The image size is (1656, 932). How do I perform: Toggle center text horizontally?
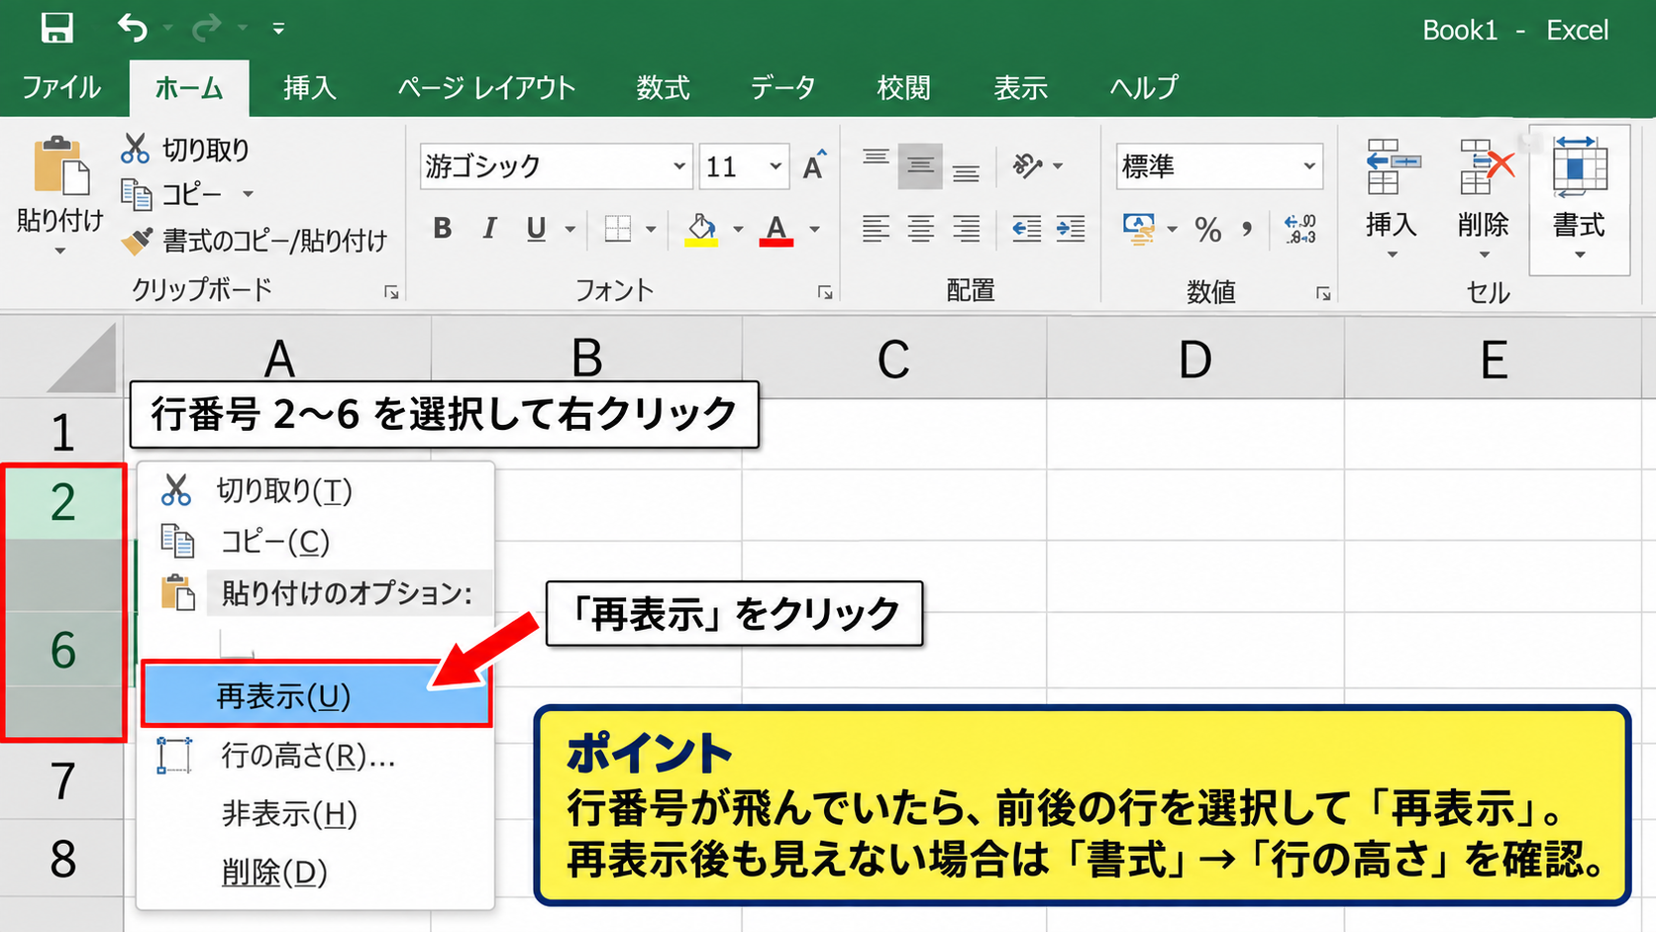point(921,229)
